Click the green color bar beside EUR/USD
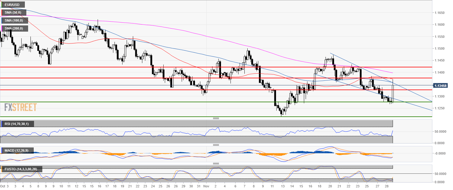The height and width of the screenshot is (190, 453). tap(1, 5)
